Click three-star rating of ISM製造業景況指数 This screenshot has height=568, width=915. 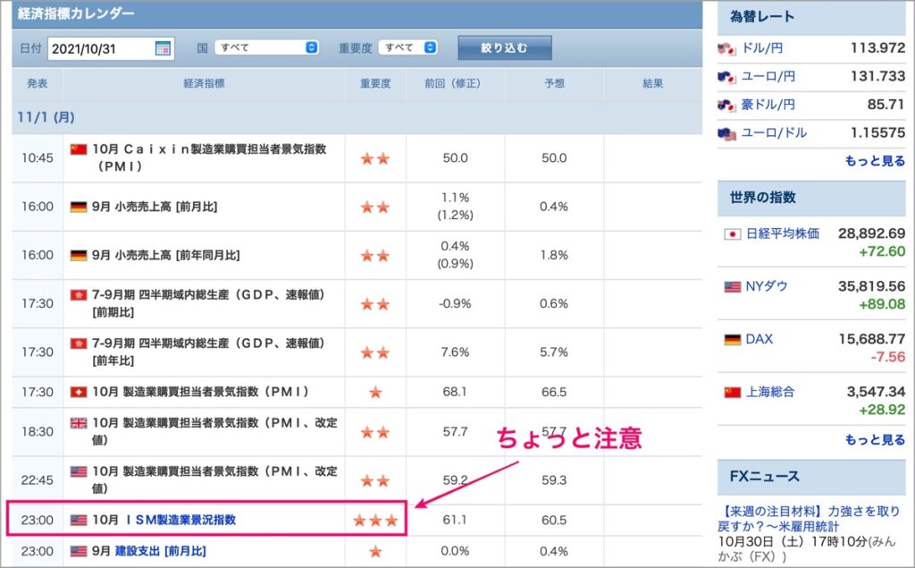375,520
